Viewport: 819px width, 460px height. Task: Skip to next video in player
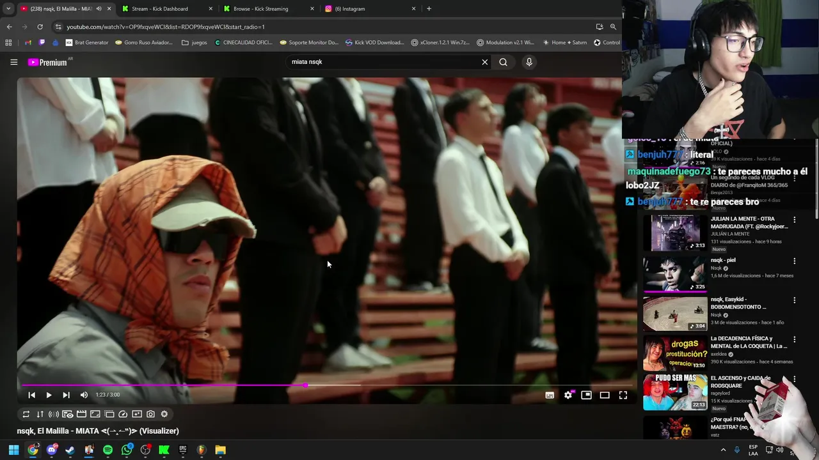[66, 395]
